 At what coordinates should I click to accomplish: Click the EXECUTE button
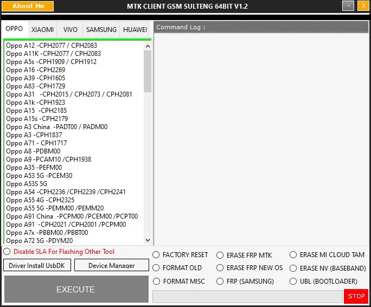point(76,289)
